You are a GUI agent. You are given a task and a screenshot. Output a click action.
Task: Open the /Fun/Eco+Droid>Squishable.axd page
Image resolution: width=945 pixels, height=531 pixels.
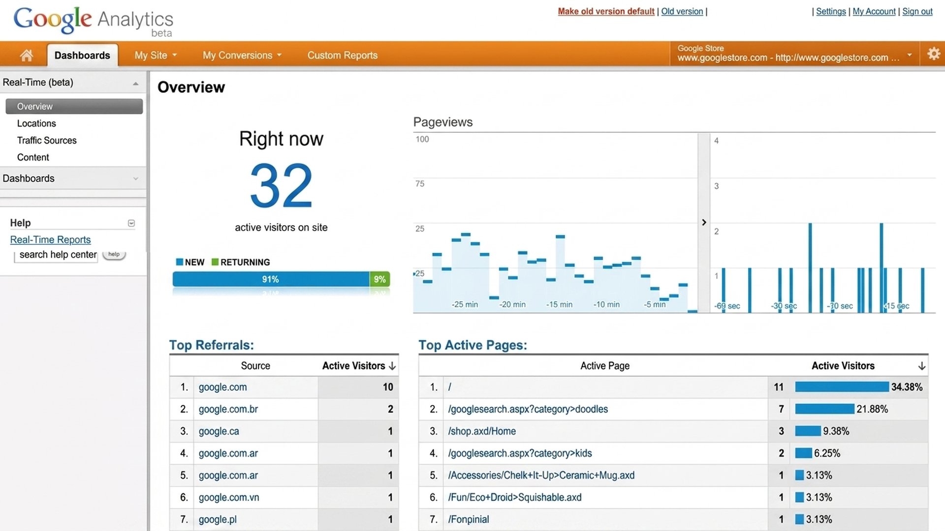pos(514,498)
